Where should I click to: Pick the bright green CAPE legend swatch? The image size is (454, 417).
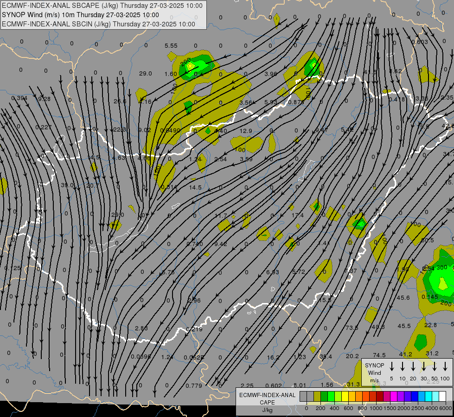click(331, 396)
